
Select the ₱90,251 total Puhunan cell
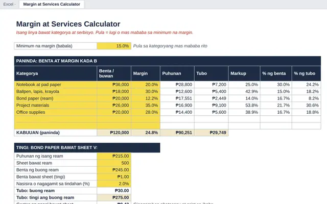(177, 133)
